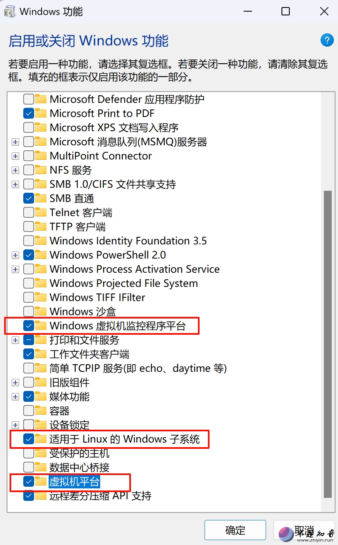The width and height of the screenshot is (338, 545).
Task: Select 适用于 Linux 的 Windows 子系统 label
Action: [x=125, y=439]
